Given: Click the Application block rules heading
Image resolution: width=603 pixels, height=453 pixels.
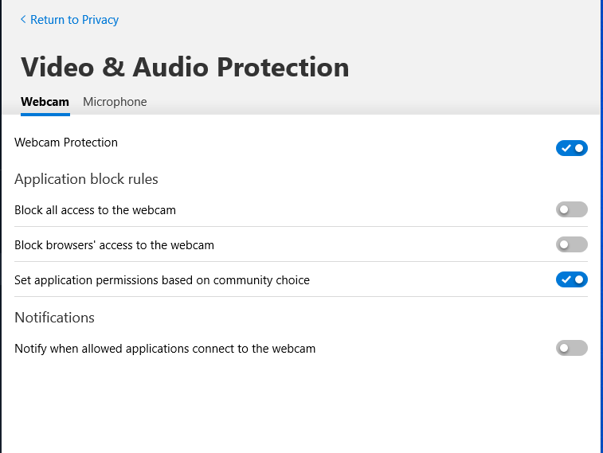Looking at the screenshot, I should coord(86,179).
